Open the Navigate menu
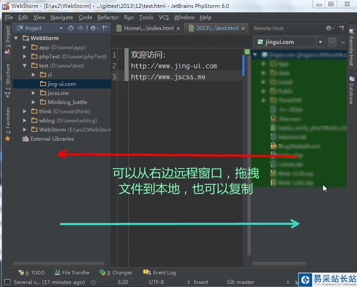The height and width of the screenshot is (287, 357). (x=62, y=17)
